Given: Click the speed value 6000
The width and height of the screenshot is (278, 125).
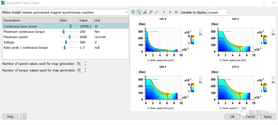Looking at the screenshot, I should 83,37.
